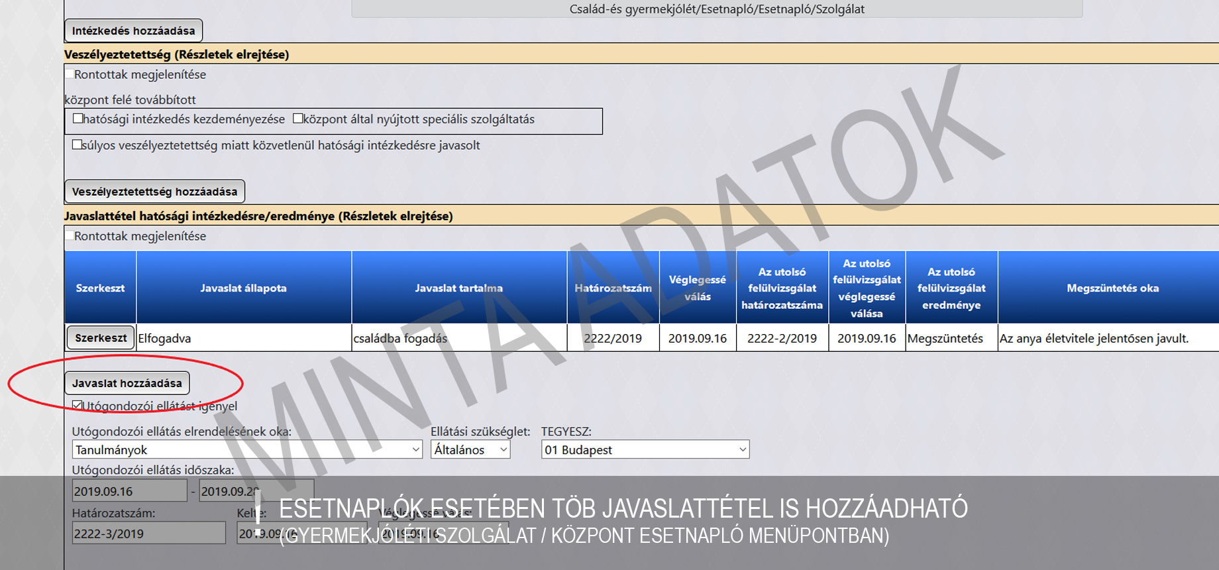Viewport: 1219px width, 570px height.
Task: Collapse Javaslattétel hatósági intézkedésre section header
Action: click(258, 216)
